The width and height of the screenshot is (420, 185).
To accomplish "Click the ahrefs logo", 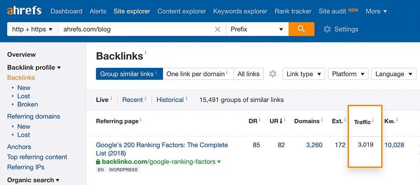I will (24, 11).
